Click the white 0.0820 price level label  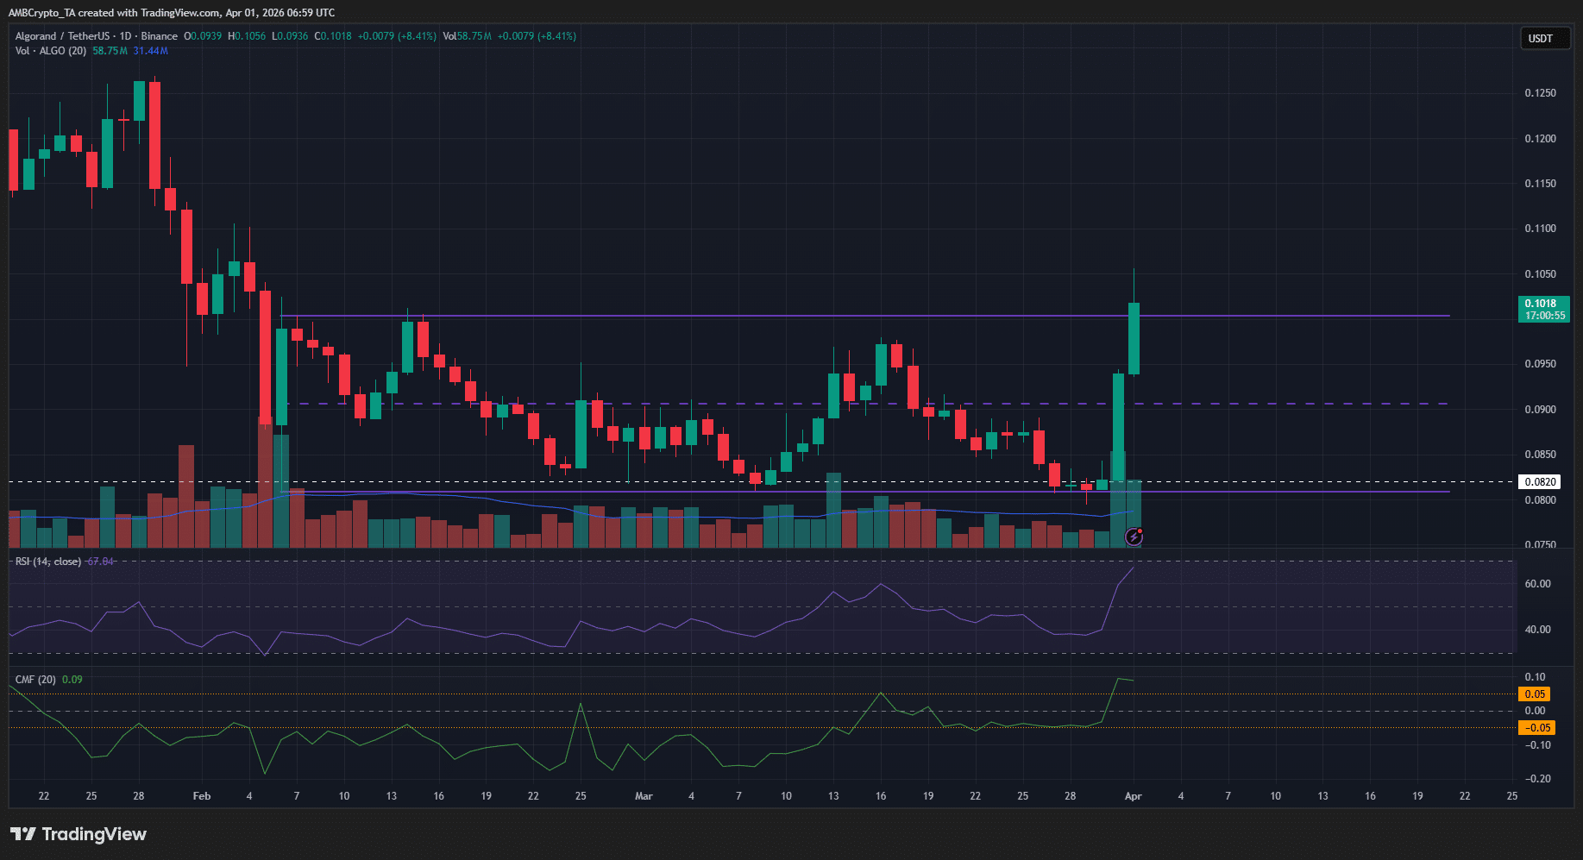pyautogui.click(x=1539, y=482)
